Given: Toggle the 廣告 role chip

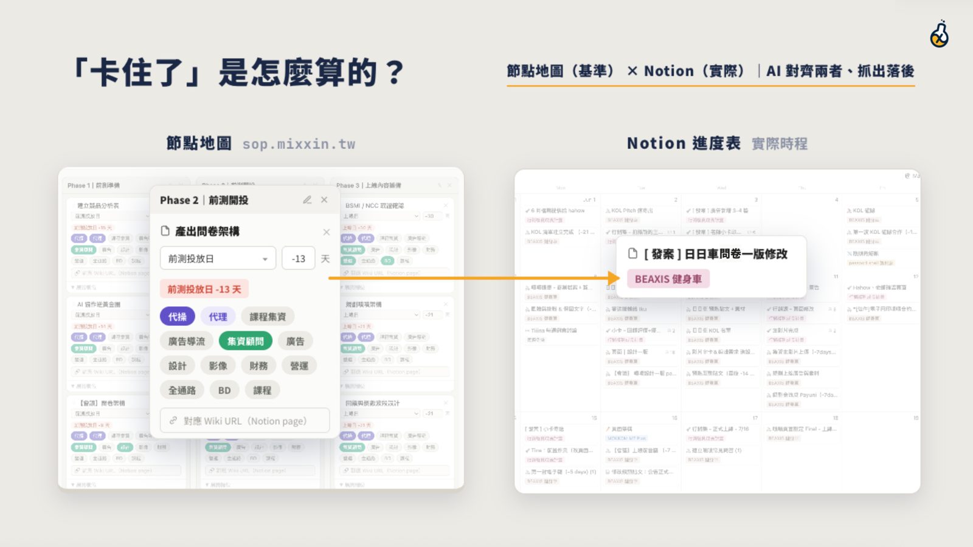Looking at the screenshot, I should [x=296, y=341].
